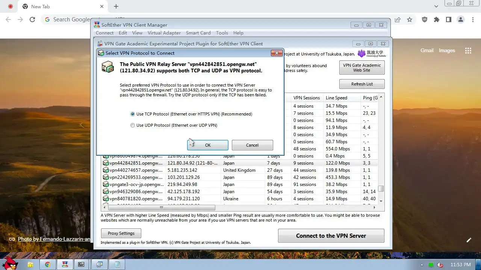Go forward in Chrome

(20, 19)
